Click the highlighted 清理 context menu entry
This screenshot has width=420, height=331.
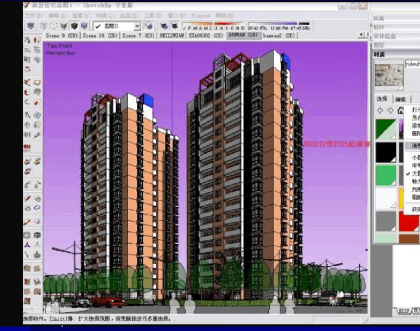(414, 146)
